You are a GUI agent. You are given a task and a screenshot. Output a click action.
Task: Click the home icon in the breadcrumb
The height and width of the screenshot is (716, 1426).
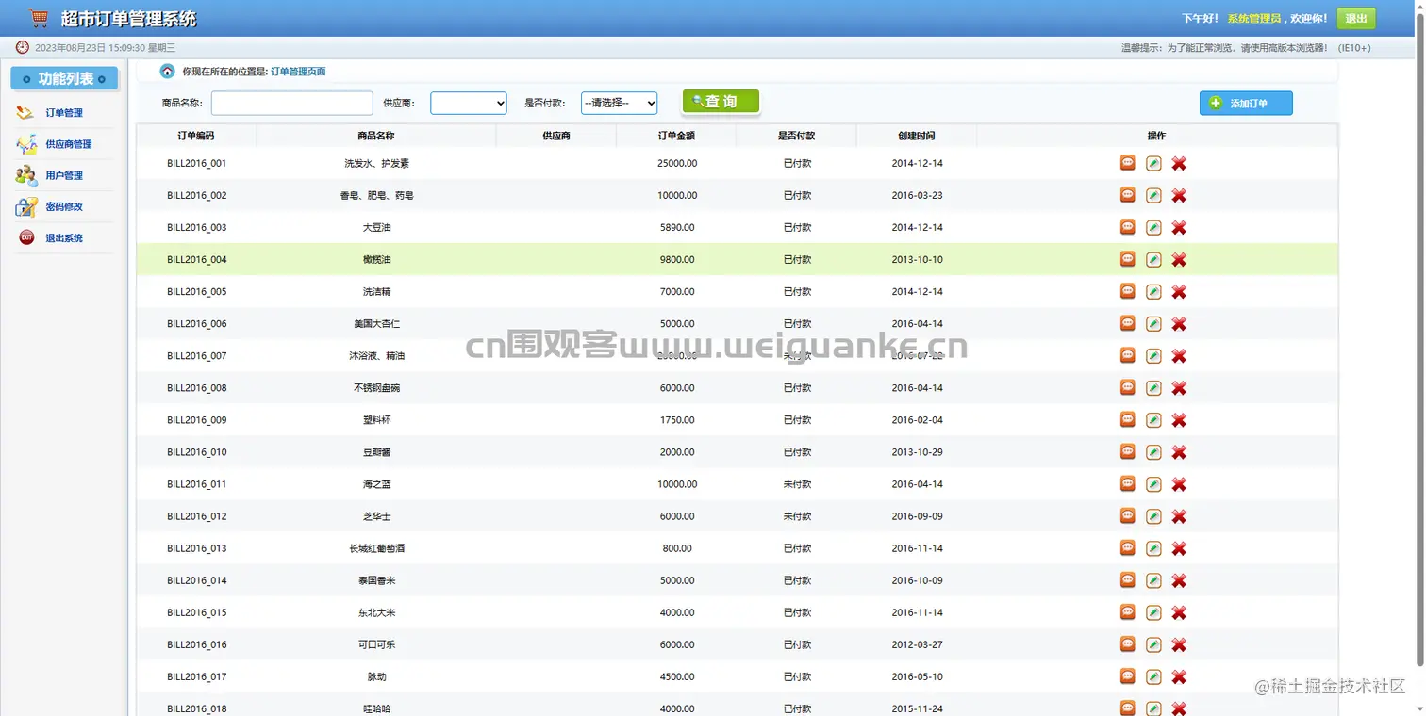[x=167, y=71]
